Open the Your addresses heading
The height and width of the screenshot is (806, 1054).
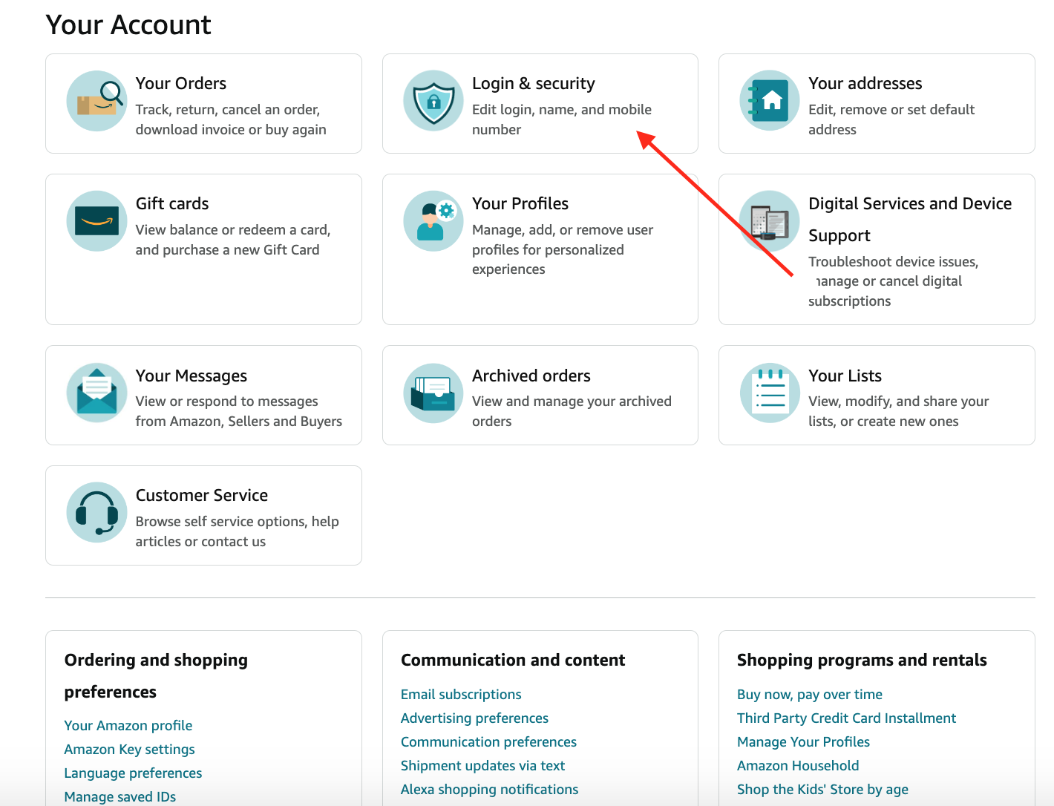[865, 84]
